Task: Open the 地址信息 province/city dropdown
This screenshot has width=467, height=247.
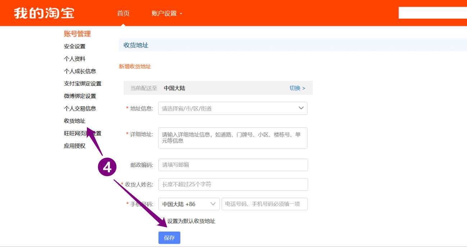Action: pyautogui.click(x=232, y=108)
